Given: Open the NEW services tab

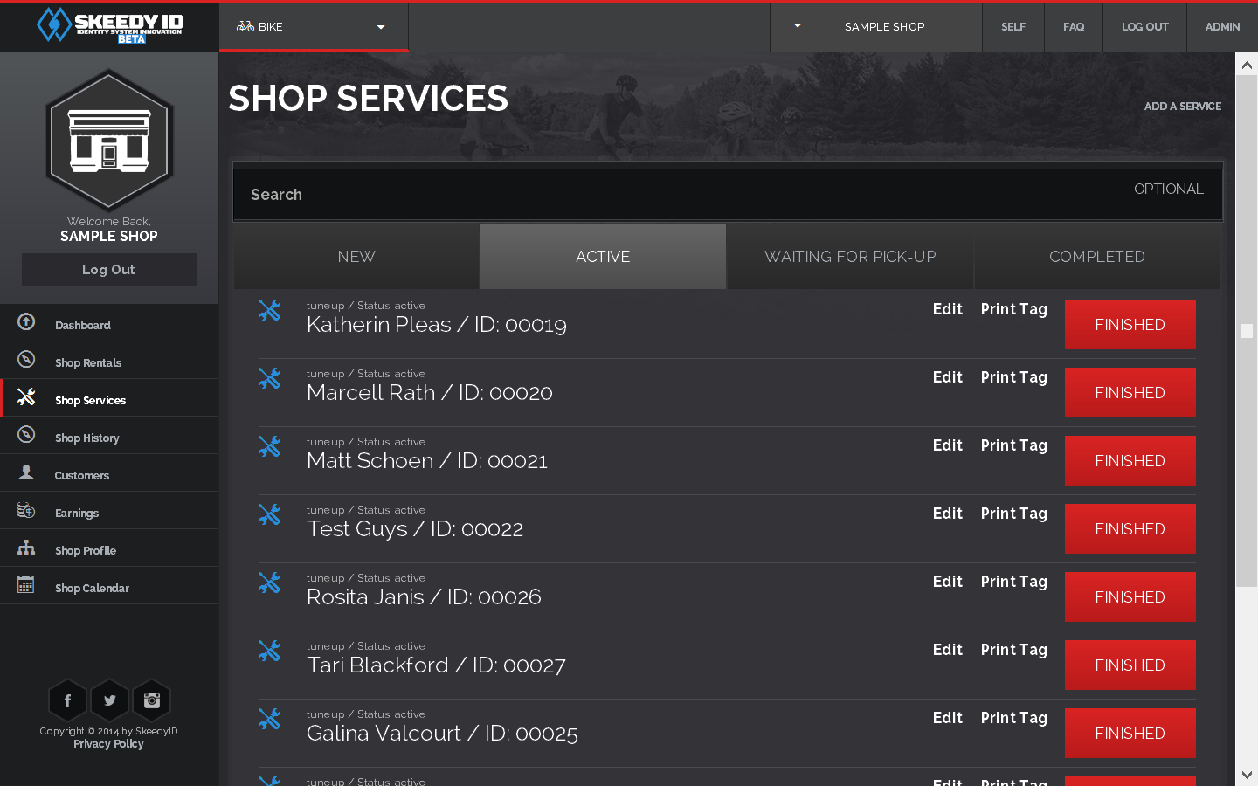Looking at the screenshot, I should pos(356,257).
